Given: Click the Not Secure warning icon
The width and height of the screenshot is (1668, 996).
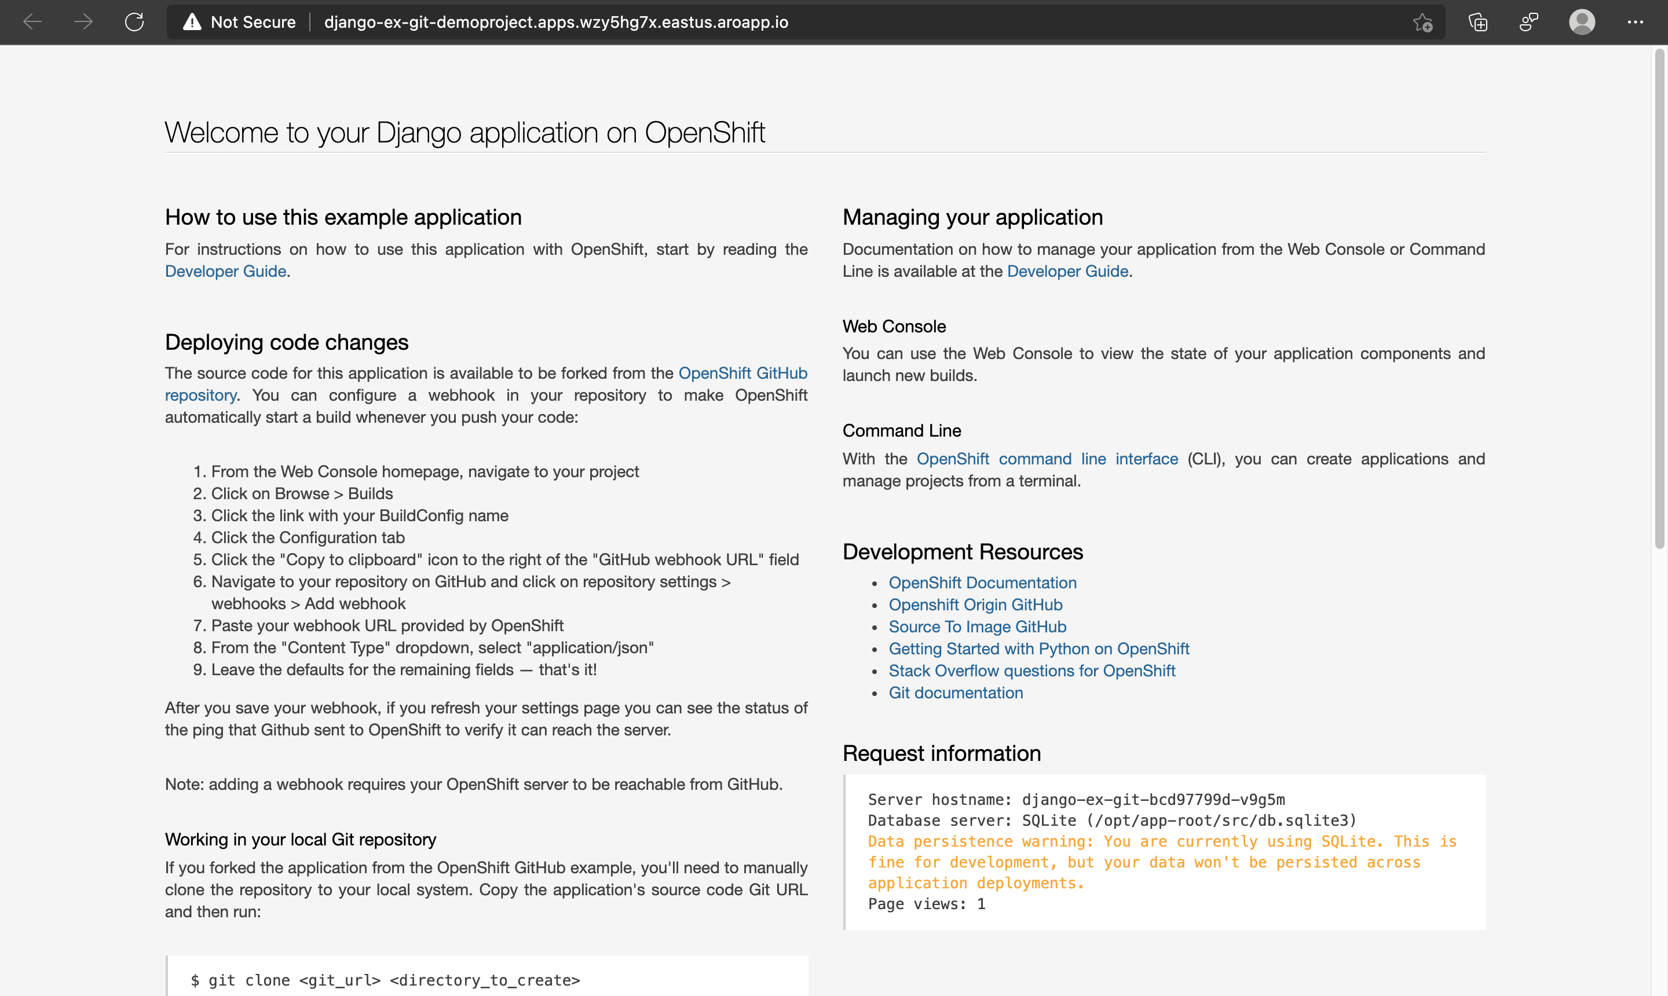Looking at the screenshot, I should [x=193, y=21].
